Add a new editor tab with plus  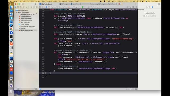136,4
